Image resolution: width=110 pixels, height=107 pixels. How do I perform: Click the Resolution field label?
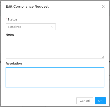pyautogui.click(x=14, y=63)
